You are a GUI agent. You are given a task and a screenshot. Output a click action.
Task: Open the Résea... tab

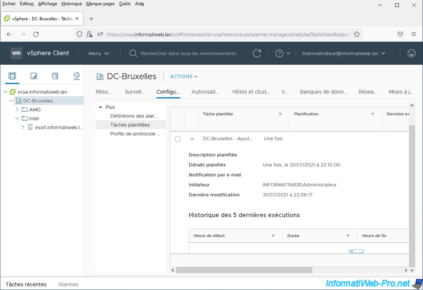(x=368, y=92)
